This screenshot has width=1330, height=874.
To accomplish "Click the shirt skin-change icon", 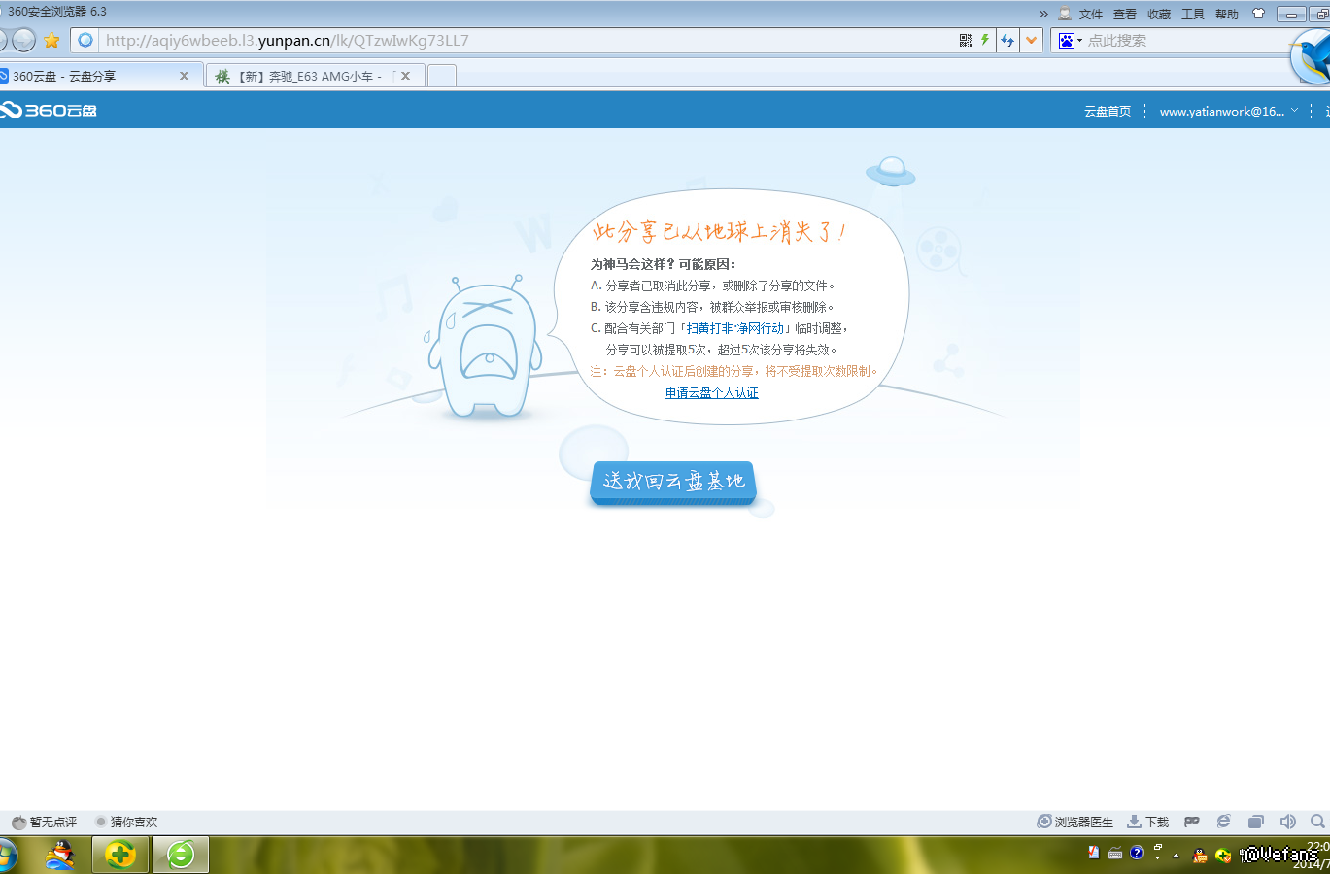I will click(1259, 14).
